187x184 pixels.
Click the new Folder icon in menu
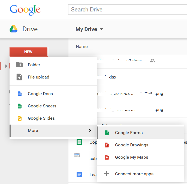coord(19,65)
